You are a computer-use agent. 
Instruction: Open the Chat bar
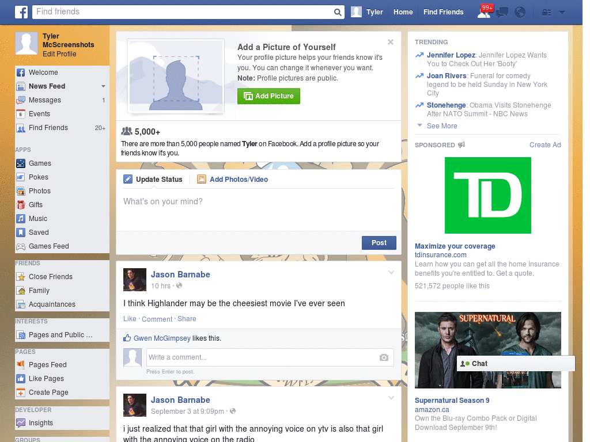click(x=516, y=364)
